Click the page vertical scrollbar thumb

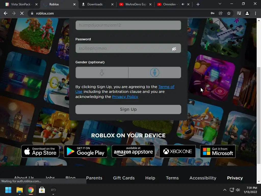pyautogui.click(x=259, y=115)
